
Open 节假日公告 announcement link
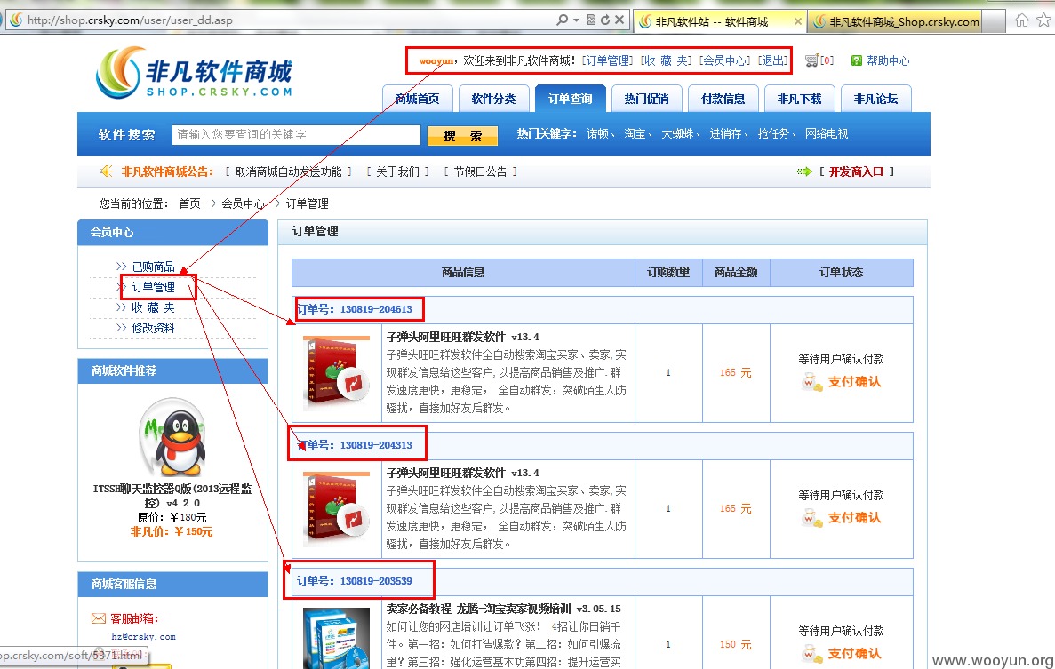point(481,171)
